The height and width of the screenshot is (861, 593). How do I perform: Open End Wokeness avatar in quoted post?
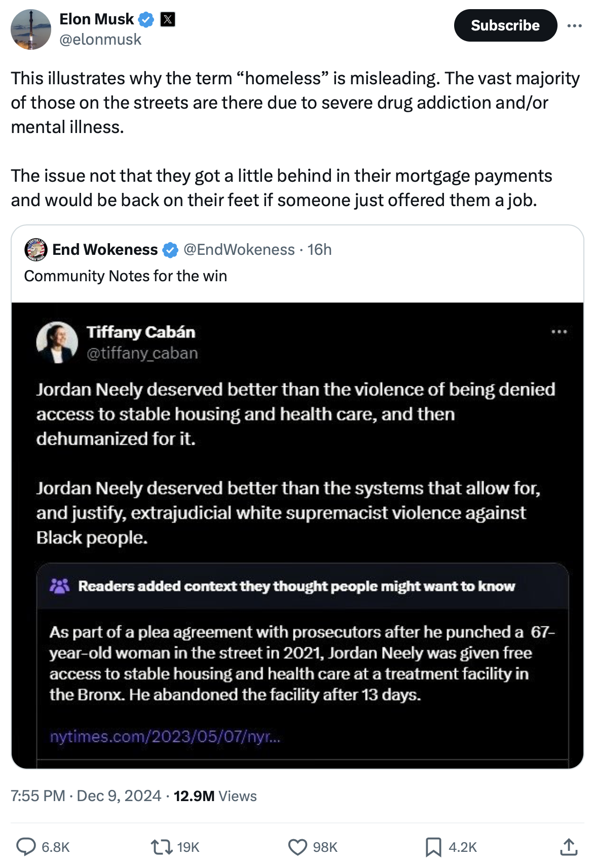35,249
